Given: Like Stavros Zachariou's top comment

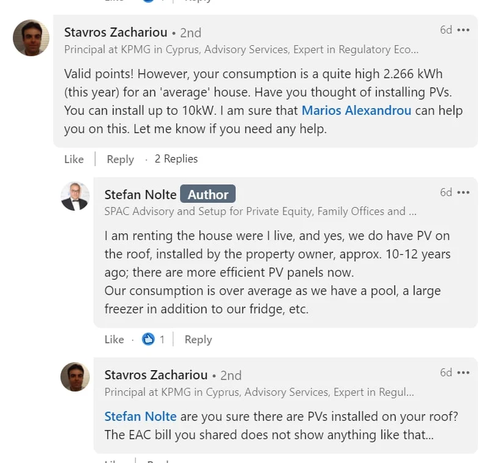Looking at the screenshot, I should coord(74,159).
